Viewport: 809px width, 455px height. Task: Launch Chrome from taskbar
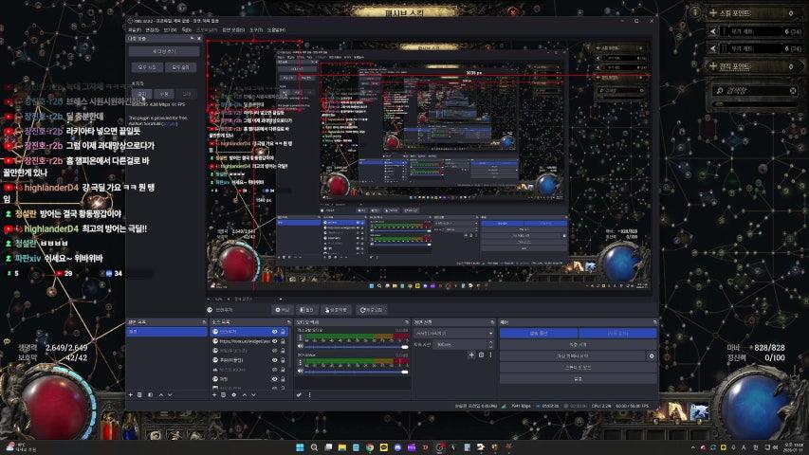click(370, 447)
